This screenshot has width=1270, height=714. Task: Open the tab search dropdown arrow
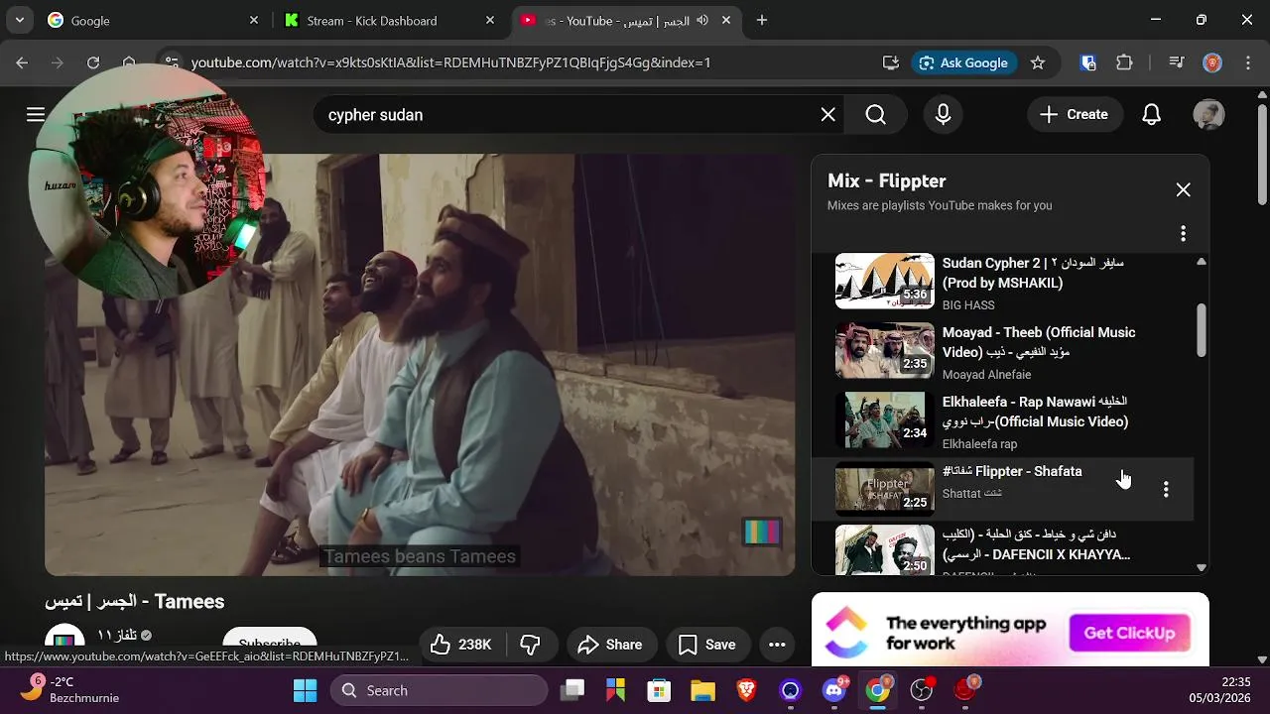(19, 20)
